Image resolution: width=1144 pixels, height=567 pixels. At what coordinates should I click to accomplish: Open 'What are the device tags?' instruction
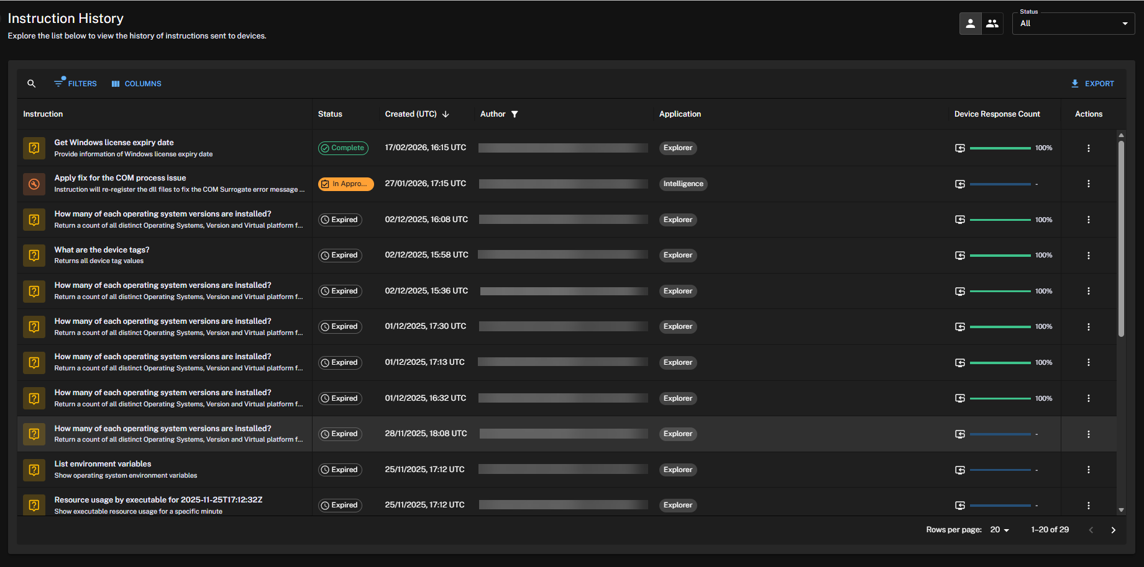[x=102, y=250]
